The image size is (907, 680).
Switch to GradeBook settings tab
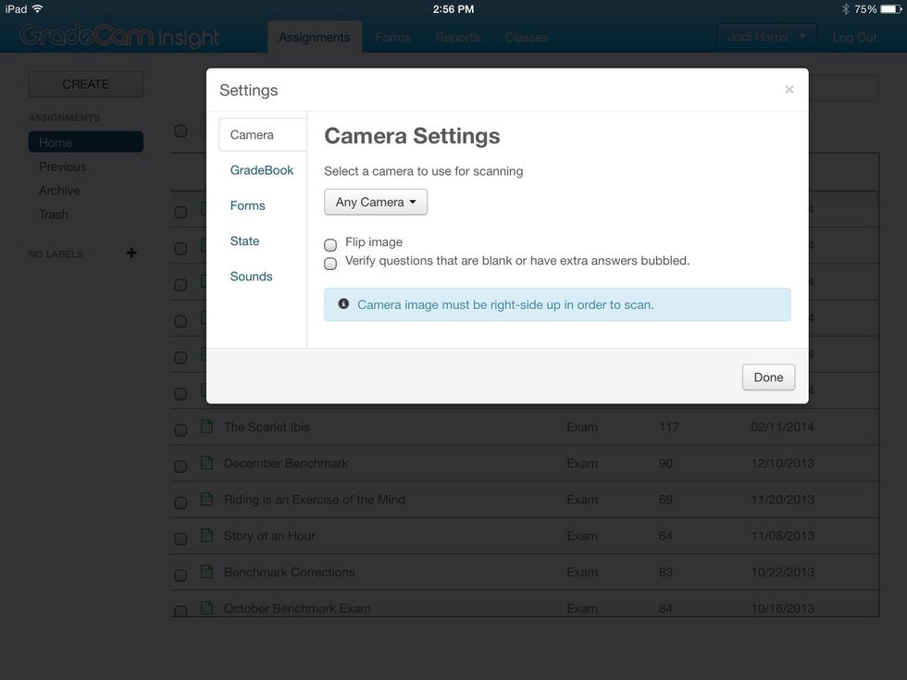click(261, 170)
